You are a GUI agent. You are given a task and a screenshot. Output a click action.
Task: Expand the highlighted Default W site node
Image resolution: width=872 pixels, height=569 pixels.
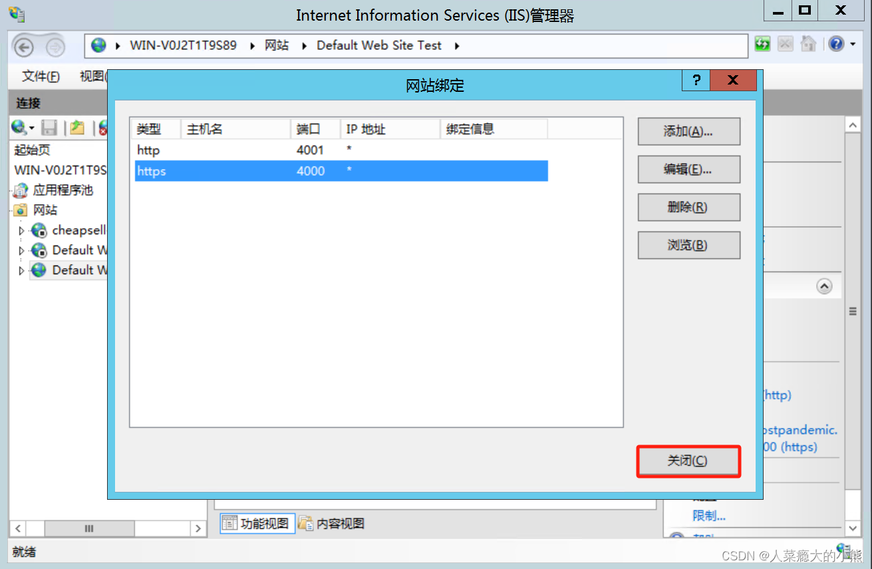tap(22, 271)
